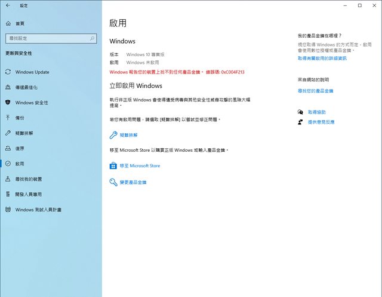The image size is (382, 297).
Task: Select 備份 in the sidebar
Action: [20, 118]
